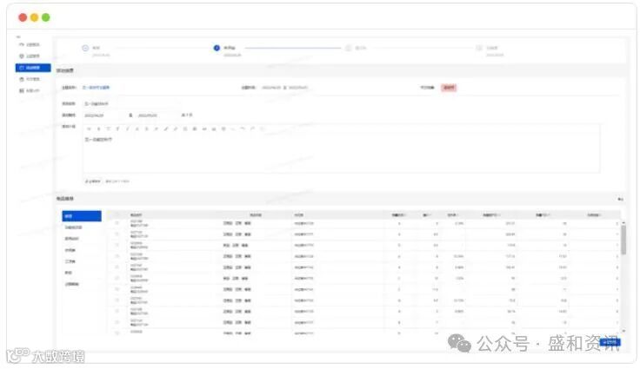
Task: Tick the checkbox of the second product row
Action: click(117, 234)
